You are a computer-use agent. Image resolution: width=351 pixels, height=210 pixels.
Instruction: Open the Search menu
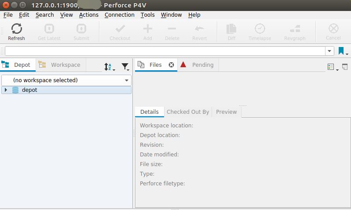(45, 15)
